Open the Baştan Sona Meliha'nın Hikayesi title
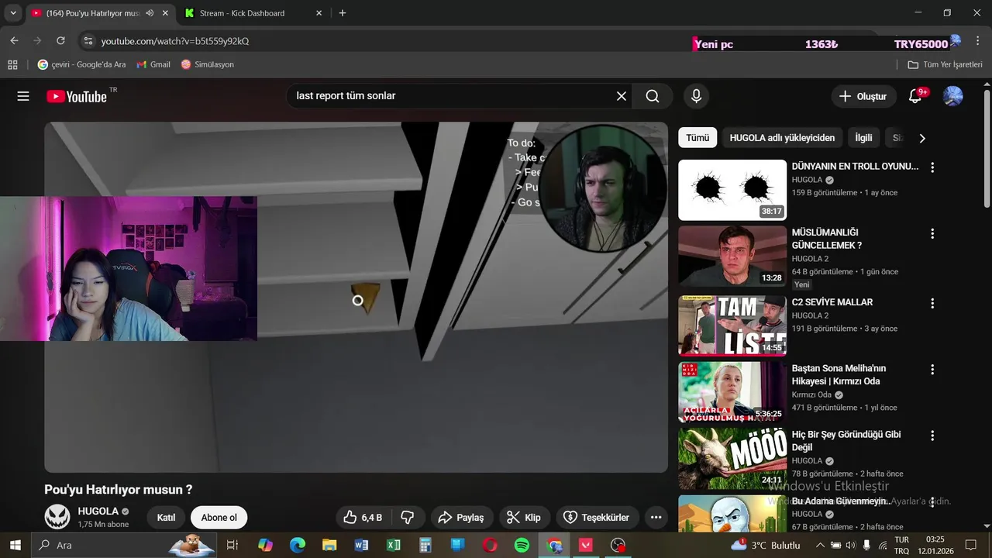The height and width of the screenshot is (558, 992). click(839, 374)
